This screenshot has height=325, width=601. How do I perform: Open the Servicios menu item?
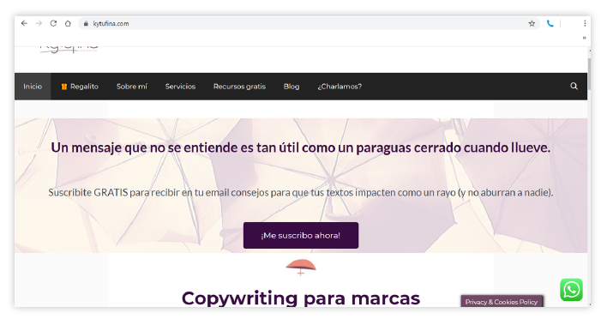180,87
